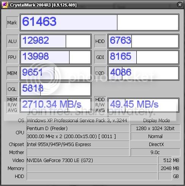185x186 pixels.
Task: Click the Pentium D (Presler) CPU field
Action: pyautogui.click(x=78, y=128)
